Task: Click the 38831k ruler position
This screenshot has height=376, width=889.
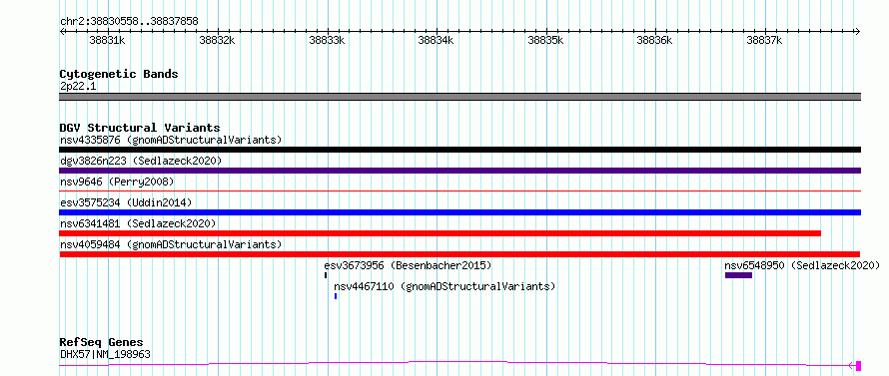Action: [107, 40]
